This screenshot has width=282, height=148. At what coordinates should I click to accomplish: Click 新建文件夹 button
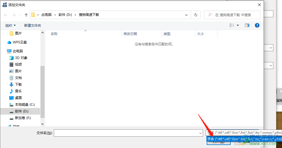pos(33,26)
